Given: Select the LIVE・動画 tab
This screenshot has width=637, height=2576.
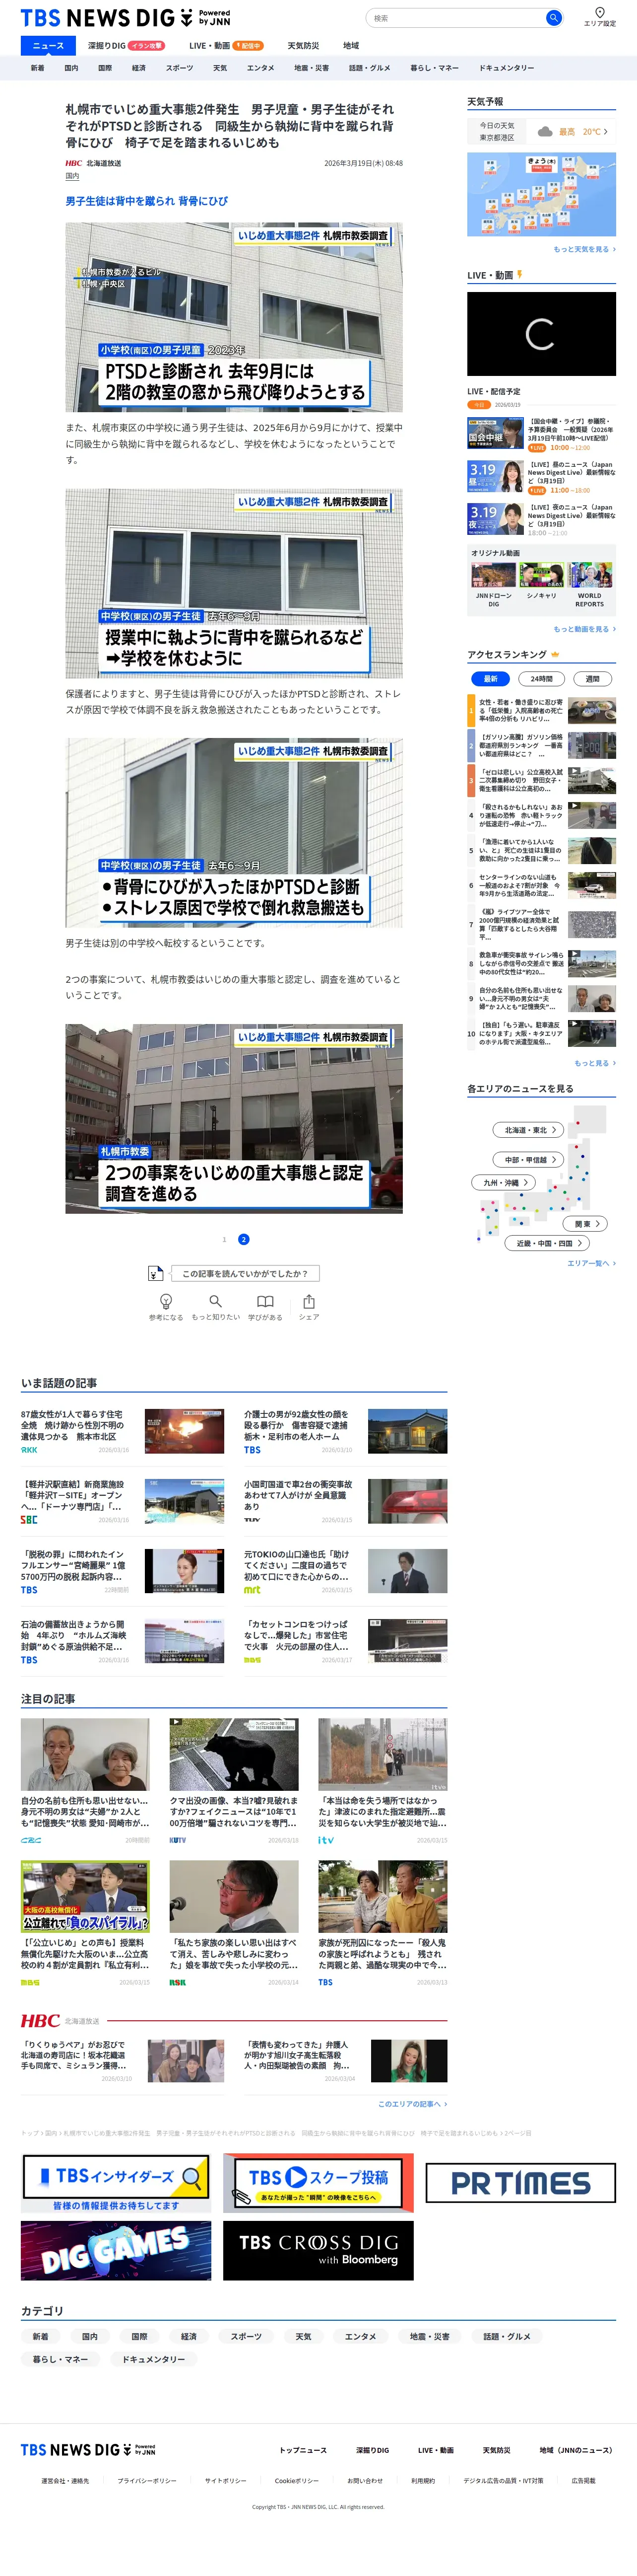Looking at the screenshot, I should [226, 45].
